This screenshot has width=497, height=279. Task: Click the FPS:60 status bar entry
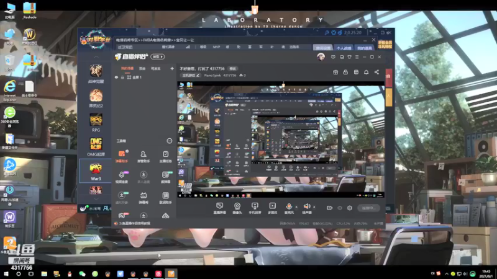(x=304, y=223)
